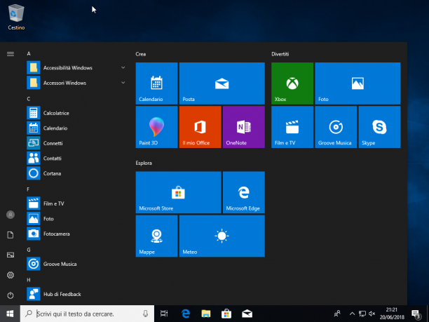Click the Crea group title
The width and height of the screenshot is (429, 322).
[x=141, y=54]
